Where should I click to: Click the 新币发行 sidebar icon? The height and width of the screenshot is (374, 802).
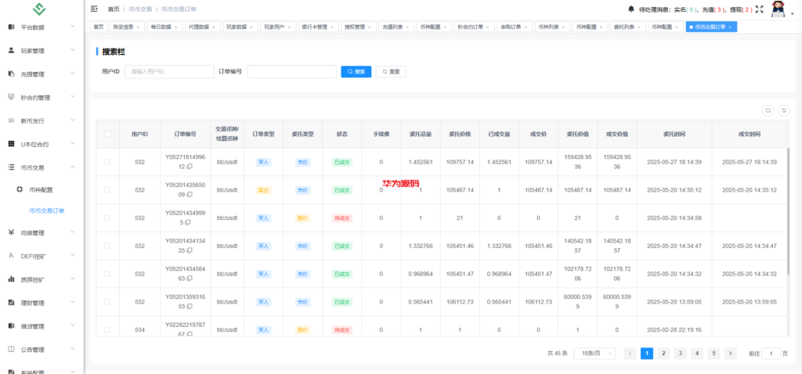point(11,120)
